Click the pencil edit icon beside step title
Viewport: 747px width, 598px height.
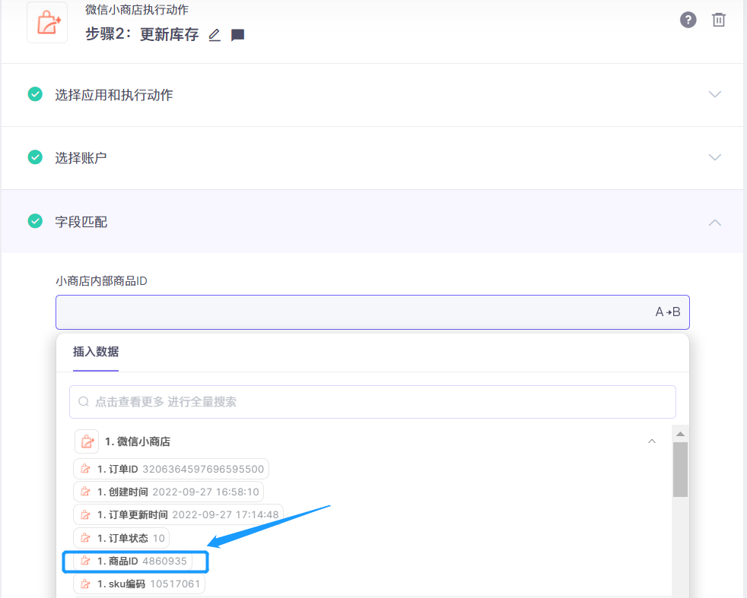click(x=215, y=35)
